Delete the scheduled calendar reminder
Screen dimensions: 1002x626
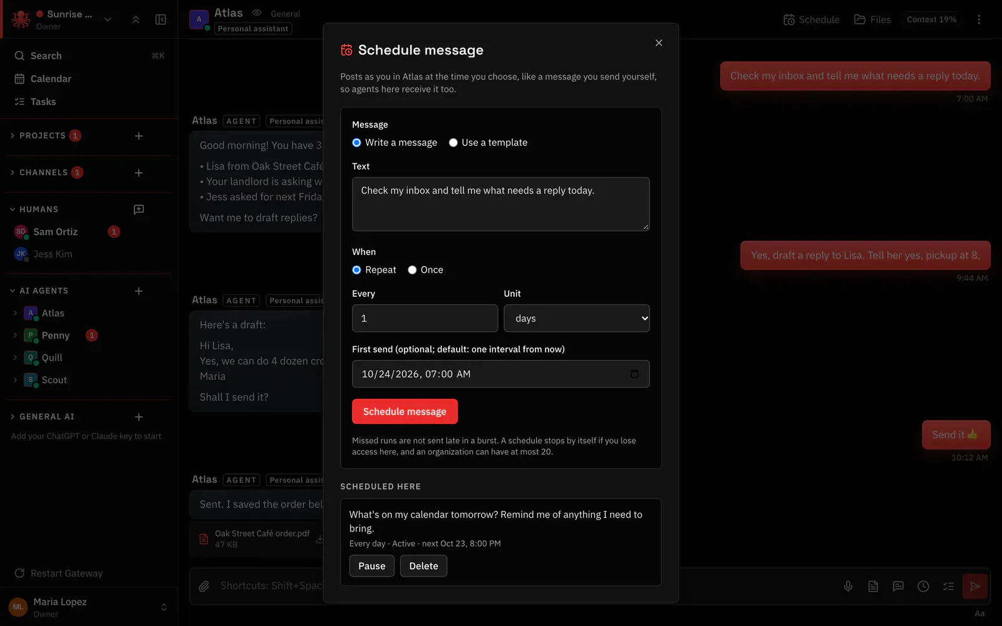(x=424, y=566)
